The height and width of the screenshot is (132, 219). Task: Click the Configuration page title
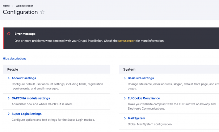[x=20, y=12]
